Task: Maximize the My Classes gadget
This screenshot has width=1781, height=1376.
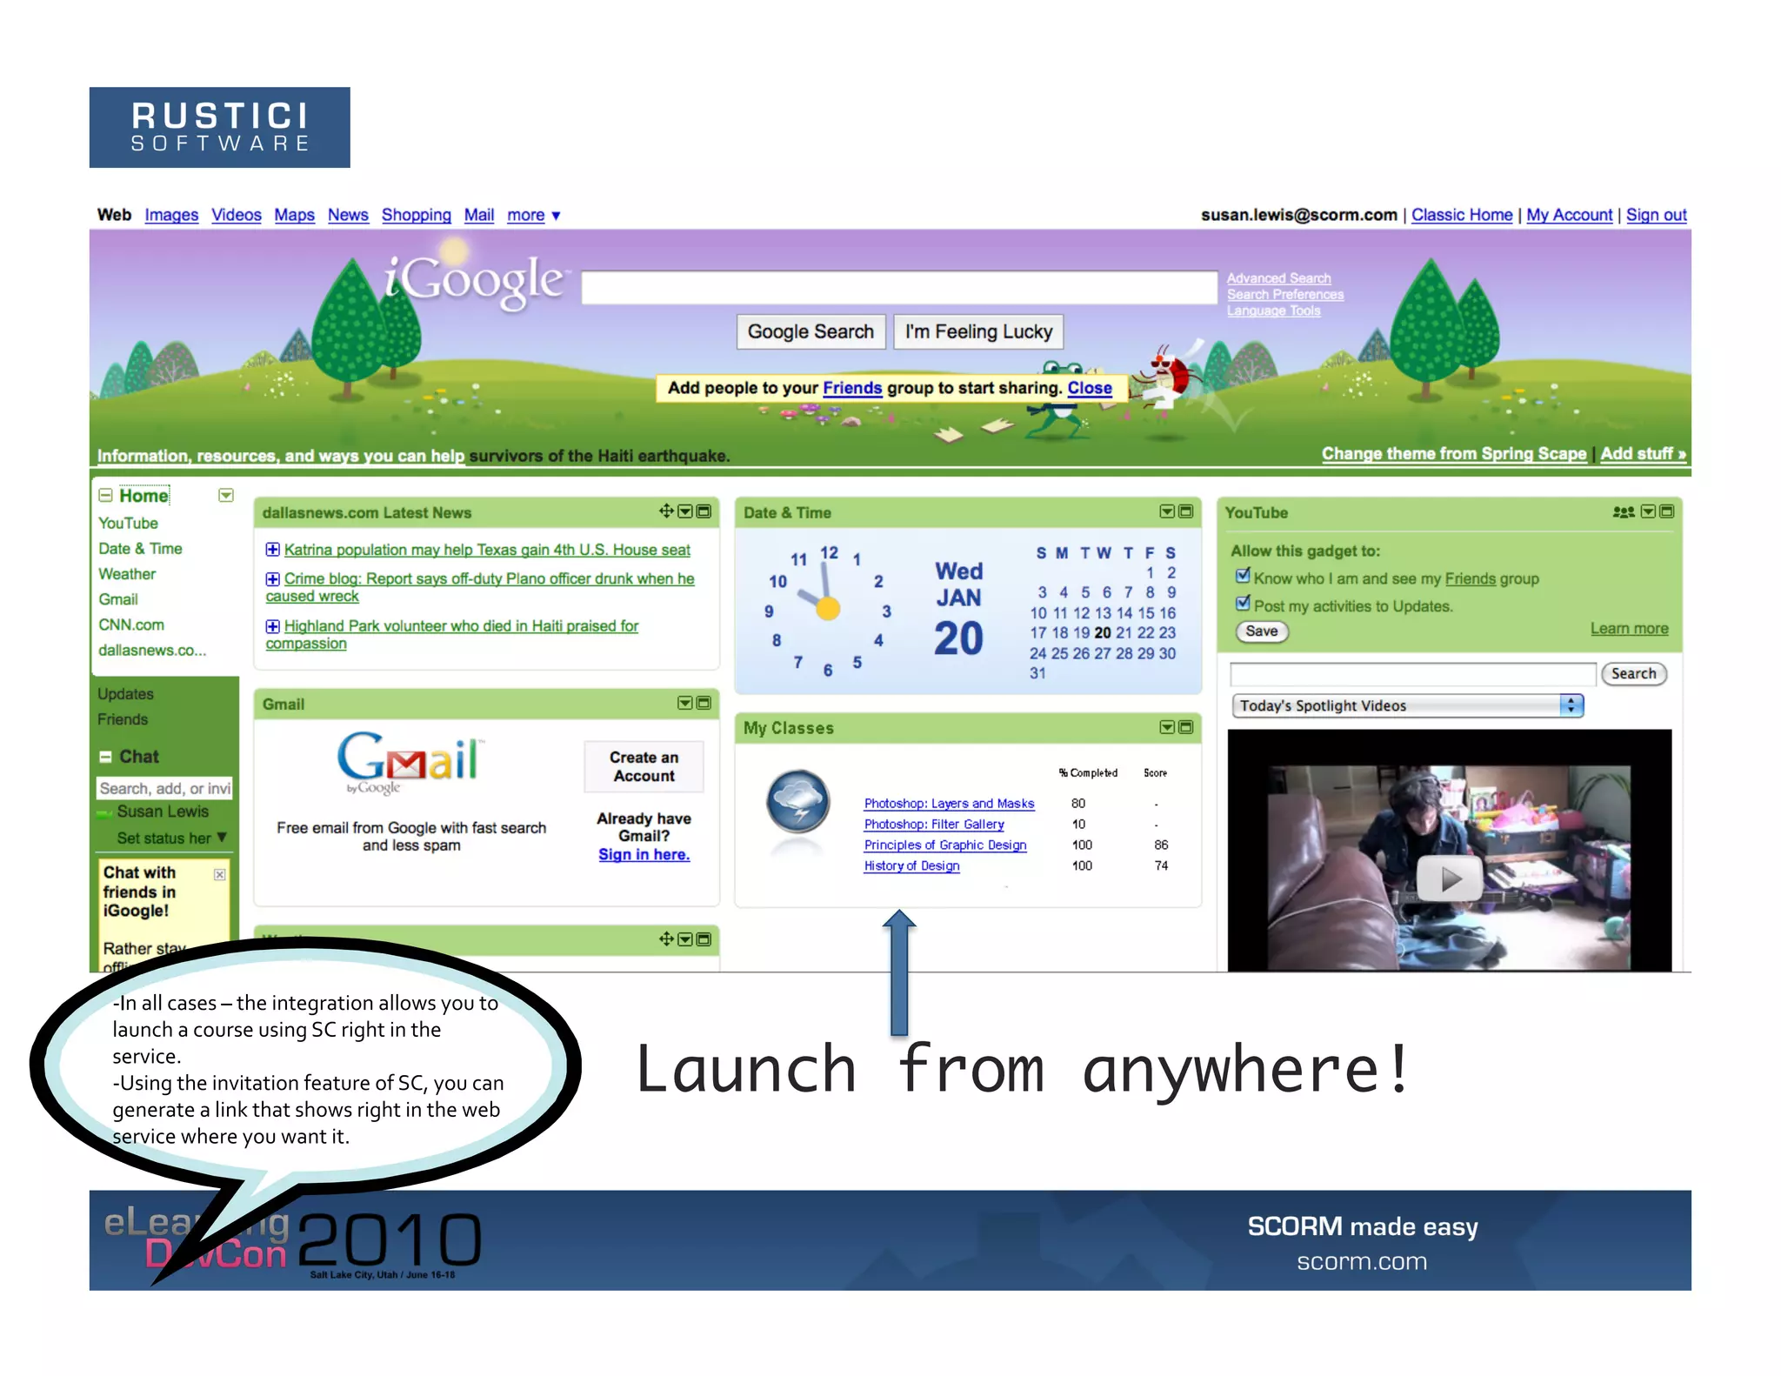Action: click(x=1185, y=727)
